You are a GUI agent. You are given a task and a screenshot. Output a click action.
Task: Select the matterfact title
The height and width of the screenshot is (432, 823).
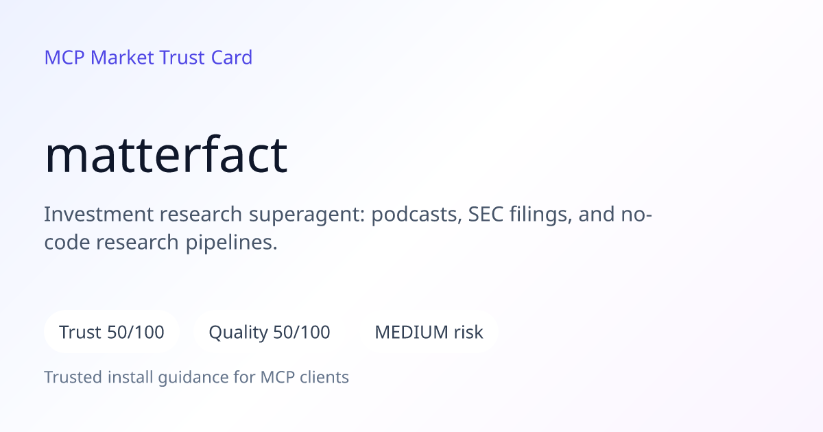point(166,155)
